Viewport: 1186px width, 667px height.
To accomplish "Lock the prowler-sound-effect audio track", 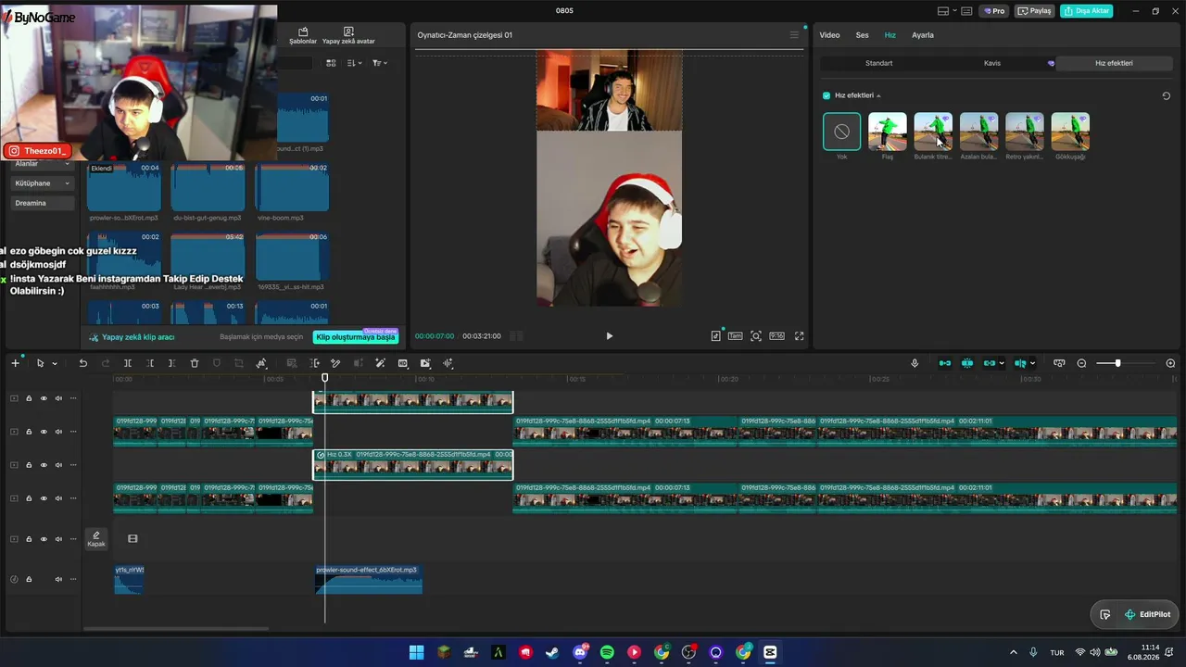I will 29,580.
